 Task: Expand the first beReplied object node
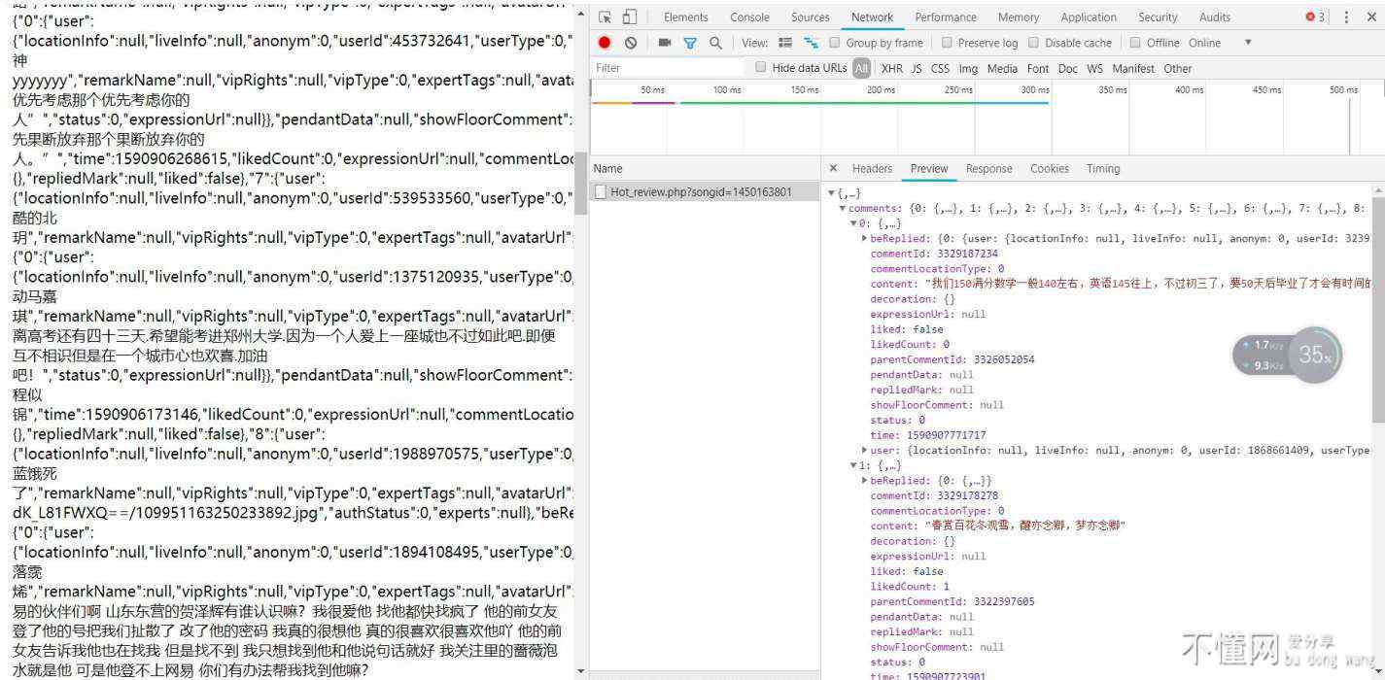[865, 238]
